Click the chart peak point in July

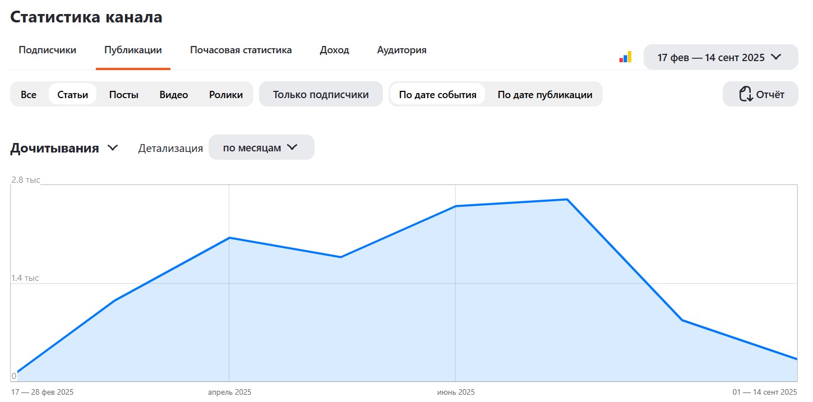tap(567, 200)
